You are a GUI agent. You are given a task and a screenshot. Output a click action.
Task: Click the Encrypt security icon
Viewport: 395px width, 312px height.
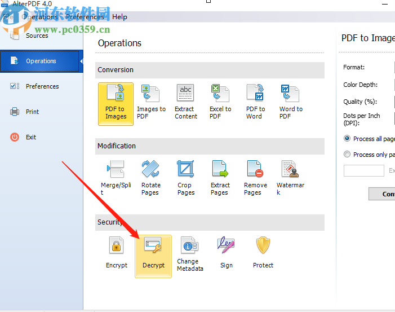coord(117,254)
